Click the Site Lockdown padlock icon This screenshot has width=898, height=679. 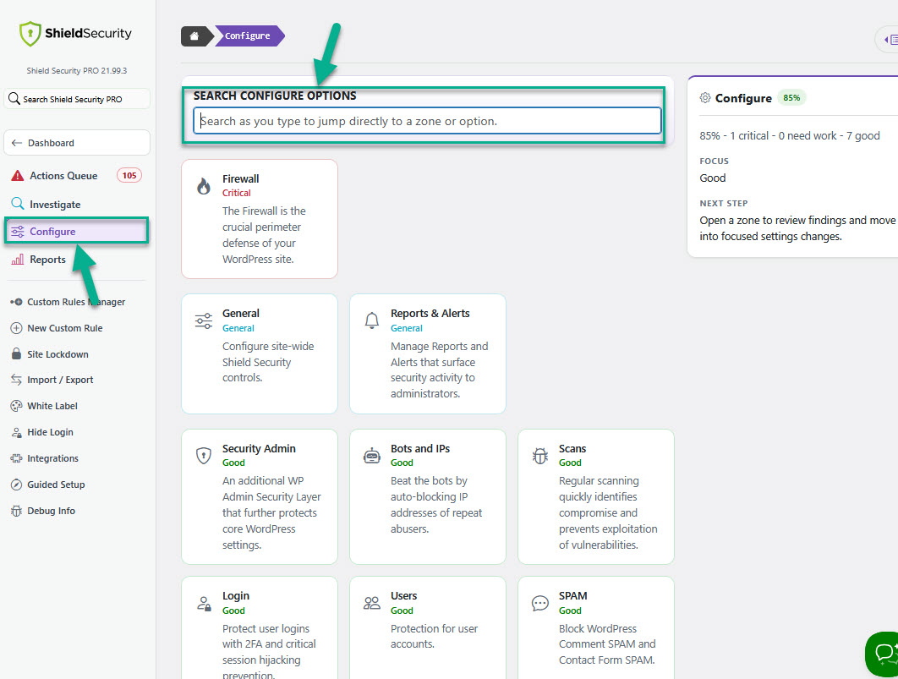(x=16, y=353)
